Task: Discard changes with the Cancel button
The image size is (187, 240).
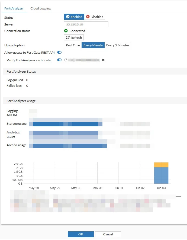Action: [x=108, y=234]
